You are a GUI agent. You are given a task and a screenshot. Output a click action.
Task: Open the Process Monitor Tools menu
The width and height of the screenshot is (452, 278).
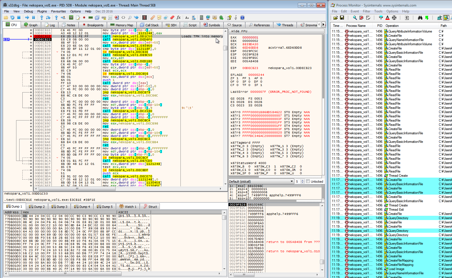pos(378,11)
